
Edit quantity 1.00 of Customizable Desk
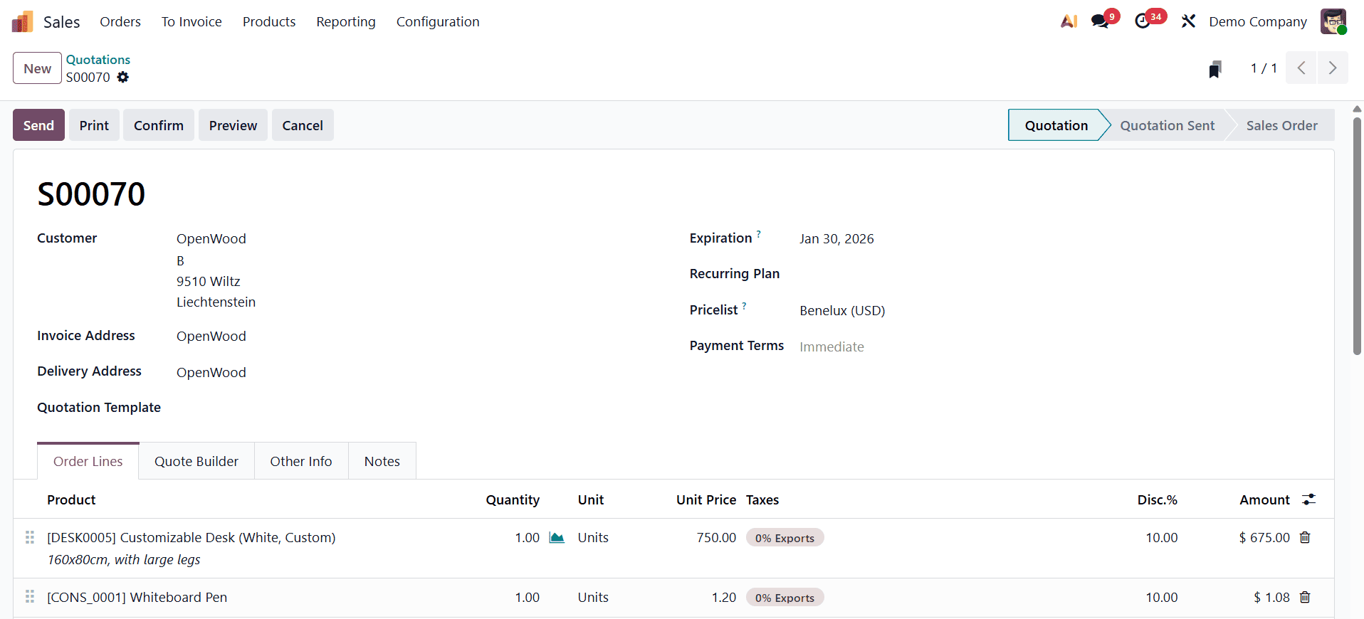click(528, 537)
